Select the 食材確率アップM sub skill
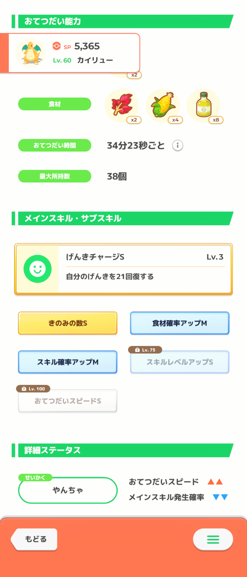This screenshot has height=577, width=247. coord(180,323)
